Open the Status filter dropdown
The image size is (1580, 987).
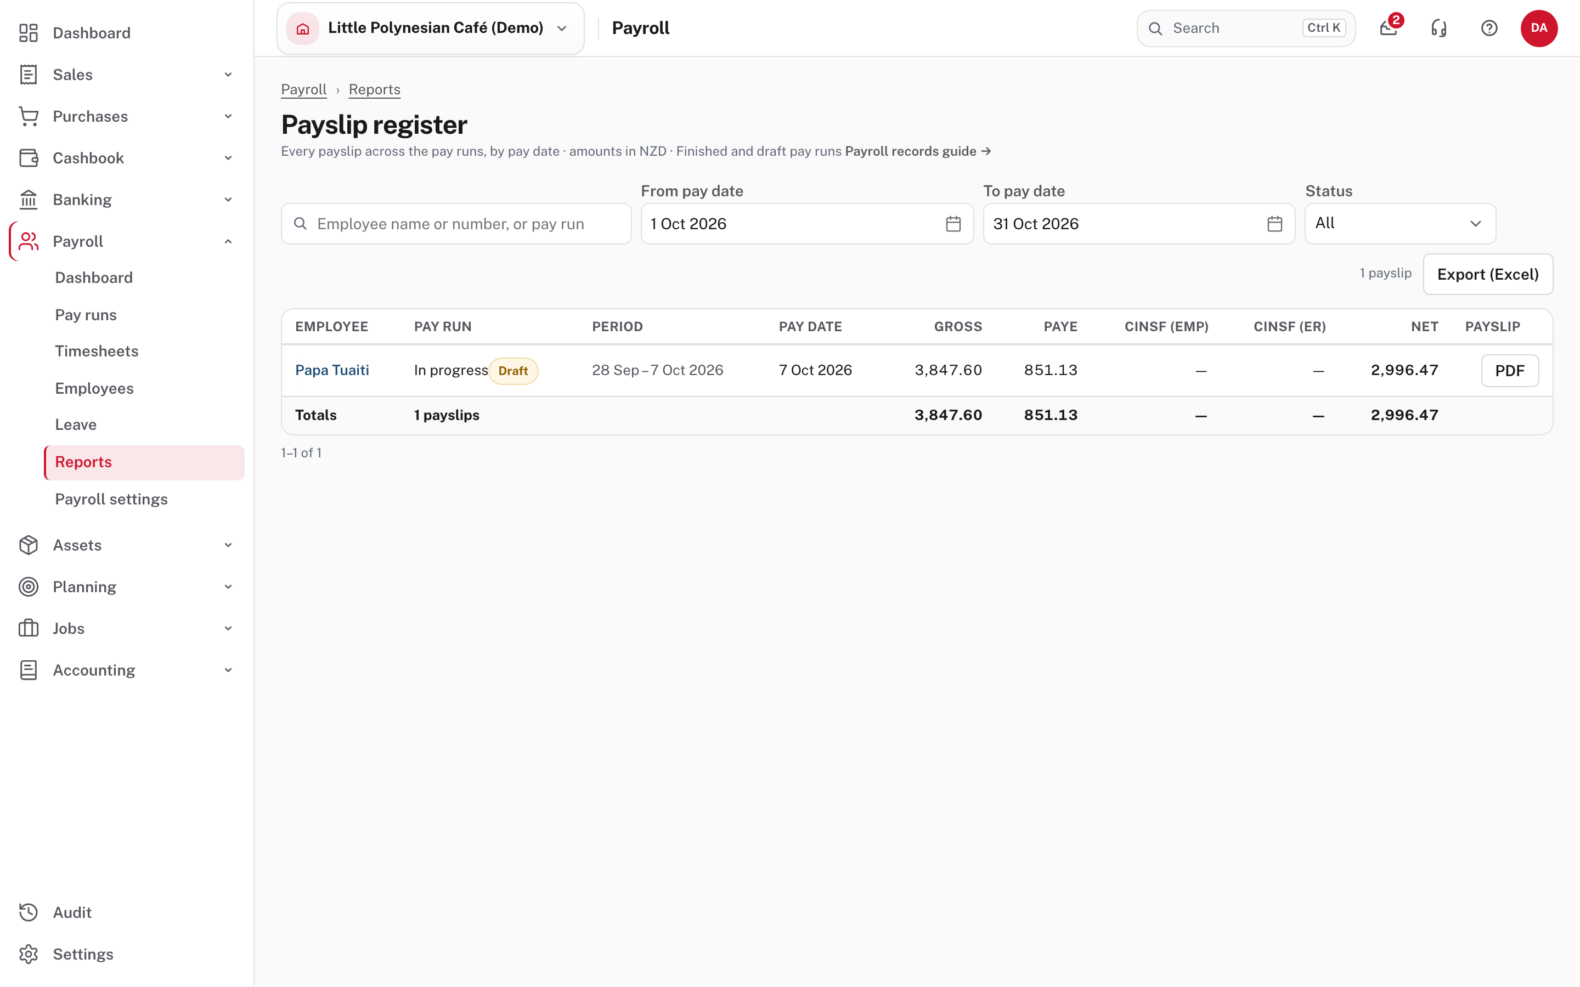(1400, 224)
